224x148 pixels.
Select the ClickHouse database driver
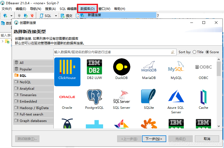click(67, 72)
